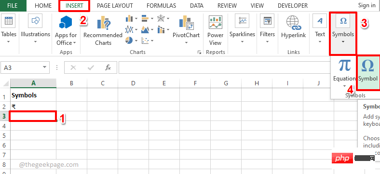The height and width of the screenshot is (174, 380).
Task: Click the Power View icon
Action: point(215,22)
